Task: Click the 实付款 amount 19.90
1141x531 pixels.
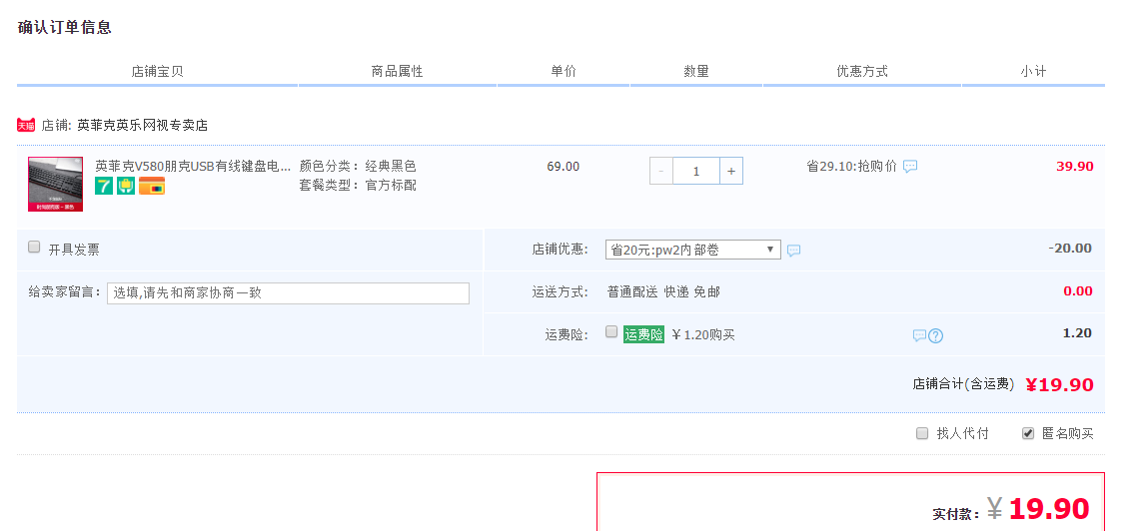Action: click(1049, 509)
